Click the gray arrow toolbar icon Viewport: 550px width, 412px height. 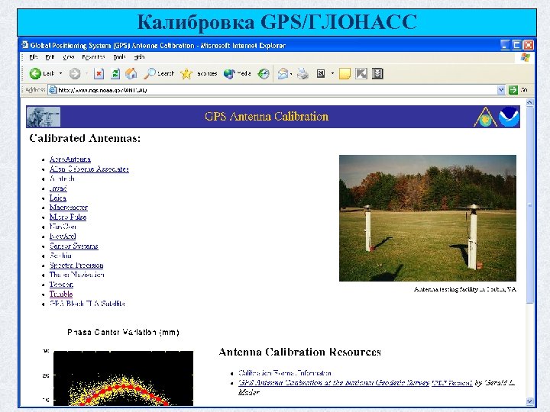click(361, 73)
